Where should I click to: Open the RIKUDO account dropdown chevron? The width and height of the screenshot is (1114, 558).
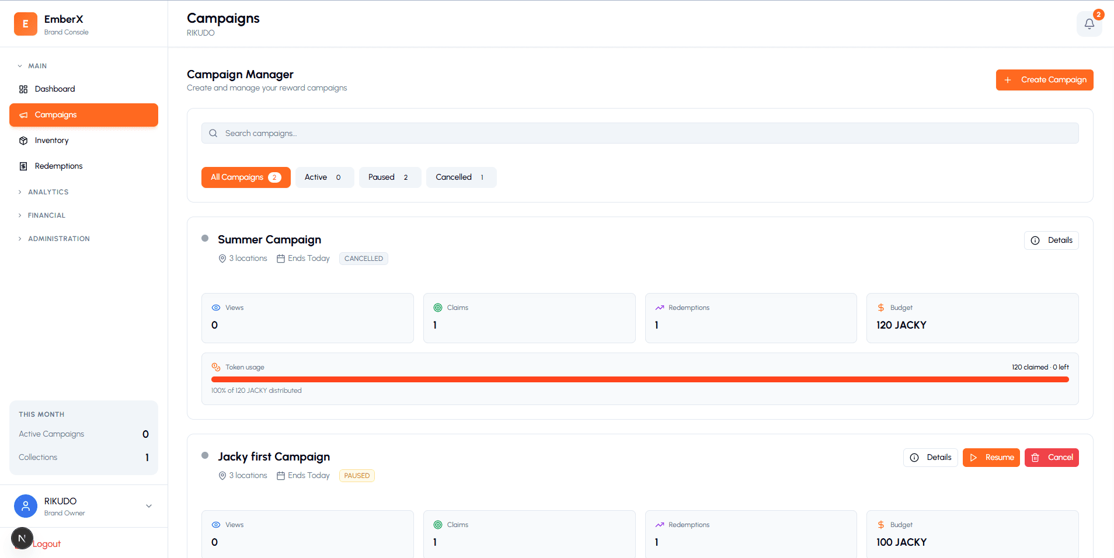pyautogui.click(x=149, y=506)
